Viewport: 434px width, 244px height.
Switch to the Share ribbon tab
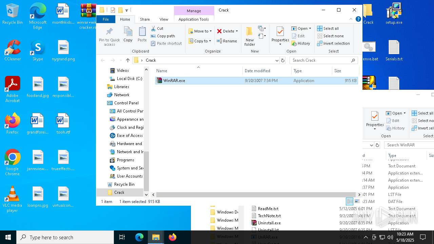click(145, 19)
